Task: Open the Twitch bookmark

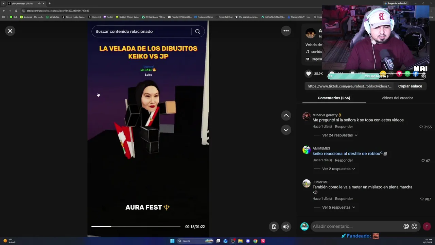Action: (x=108, y=17)
